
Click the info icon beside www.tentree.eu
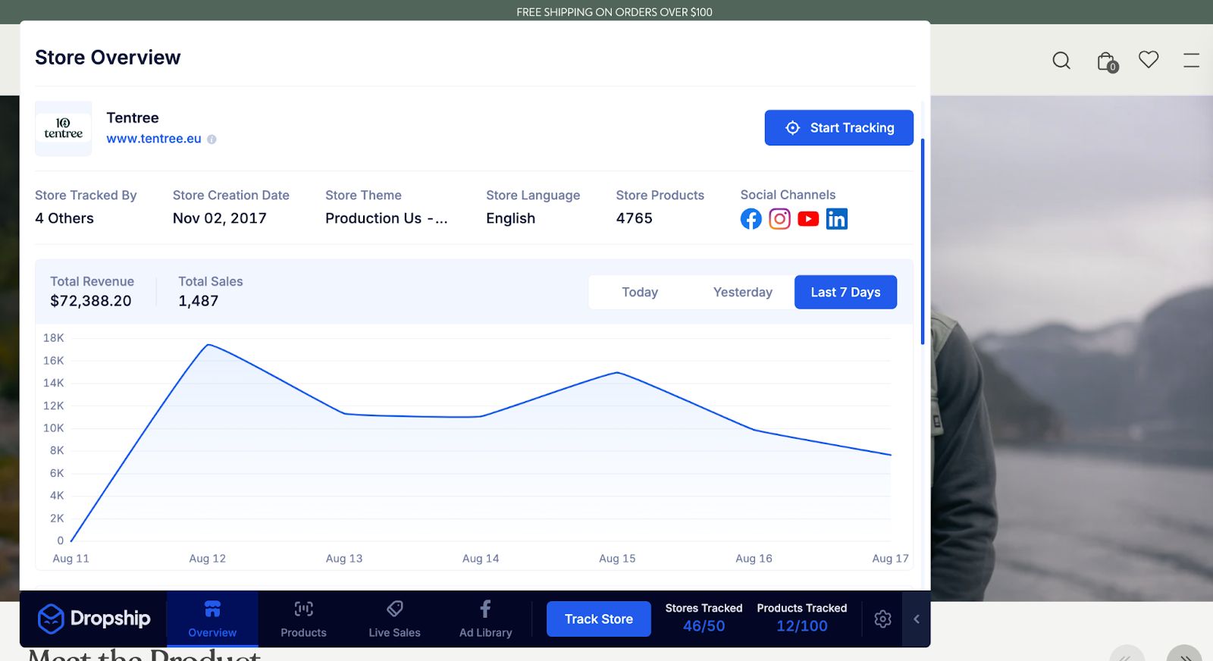[212, 139]
